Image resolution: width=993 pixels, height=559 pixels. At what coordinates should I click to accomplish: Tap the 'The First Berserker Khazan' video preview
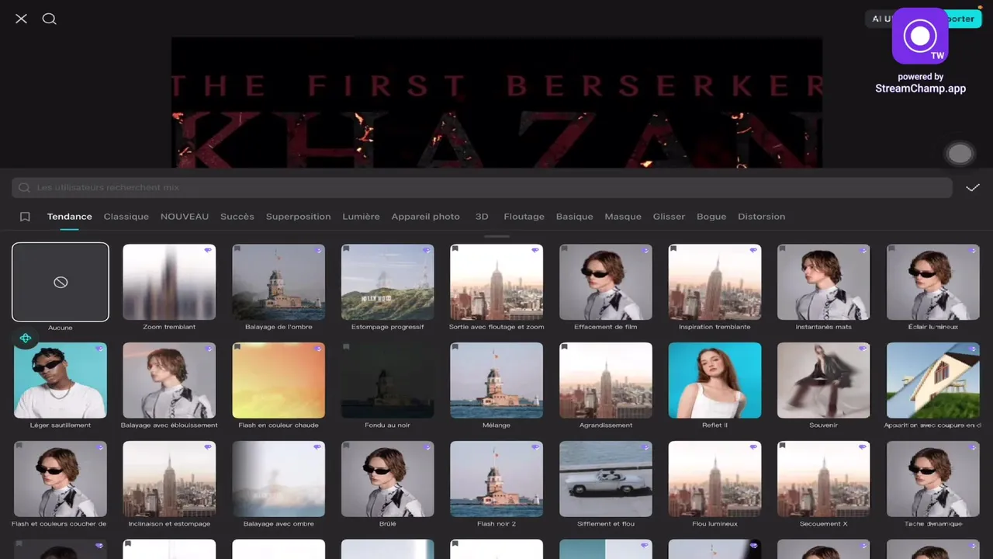click(496, 102)
